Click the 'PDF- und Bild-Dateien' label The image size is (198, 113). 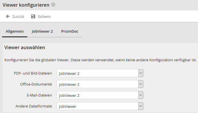[x=33, y=73]
